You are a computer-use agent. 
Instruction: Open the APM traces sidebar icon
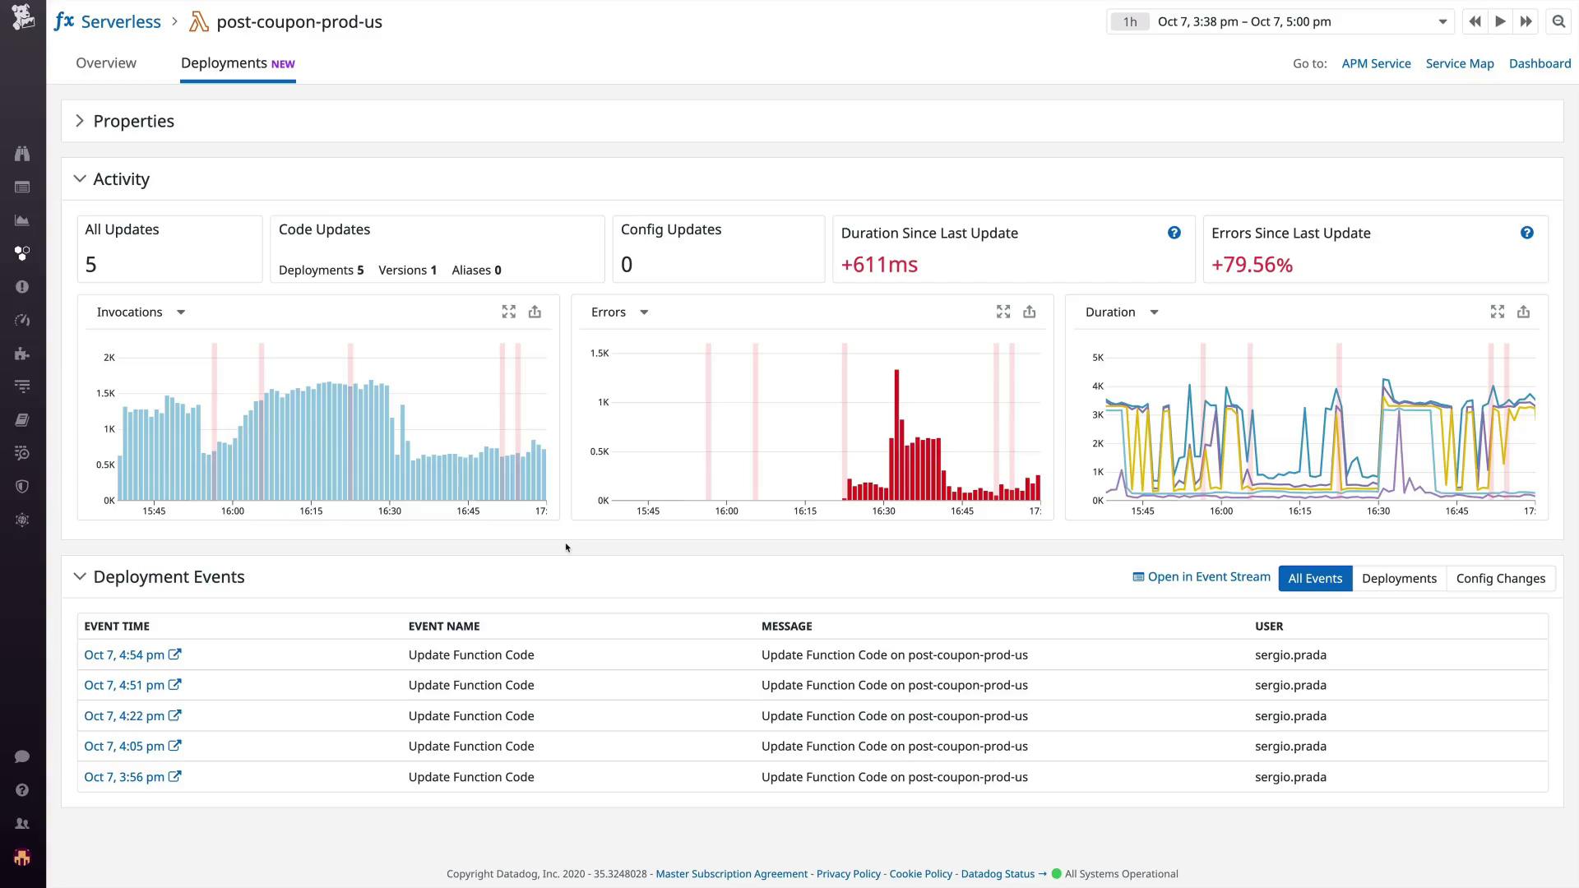(22, 386)
